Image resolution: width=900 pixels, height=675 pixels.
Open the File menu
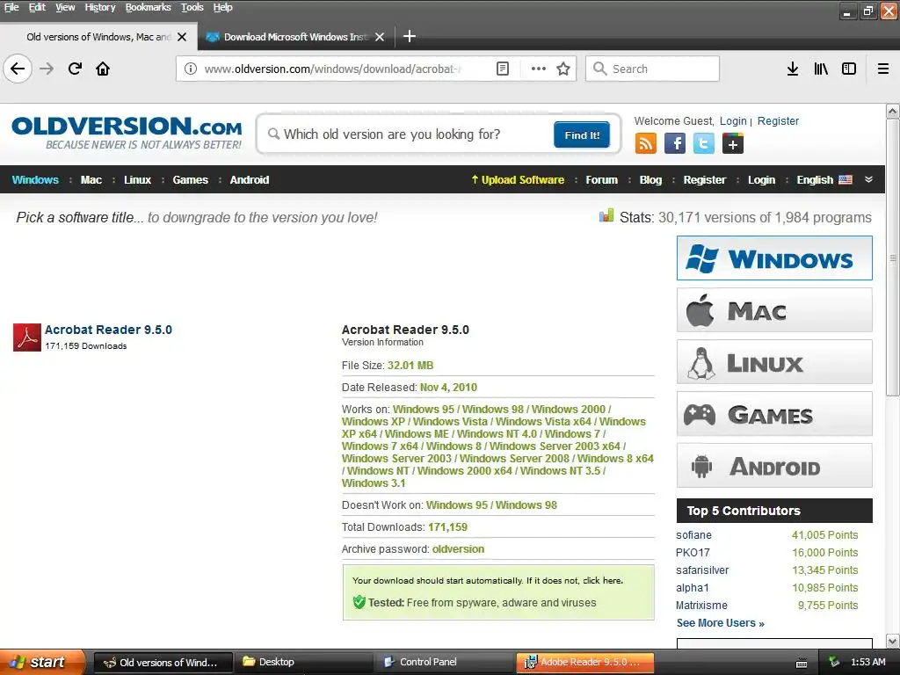pos(11,7)
